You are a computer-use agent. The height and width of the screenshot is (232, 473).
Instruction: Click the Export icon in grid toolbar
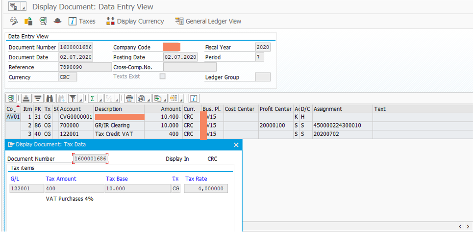tap(157, 99)
